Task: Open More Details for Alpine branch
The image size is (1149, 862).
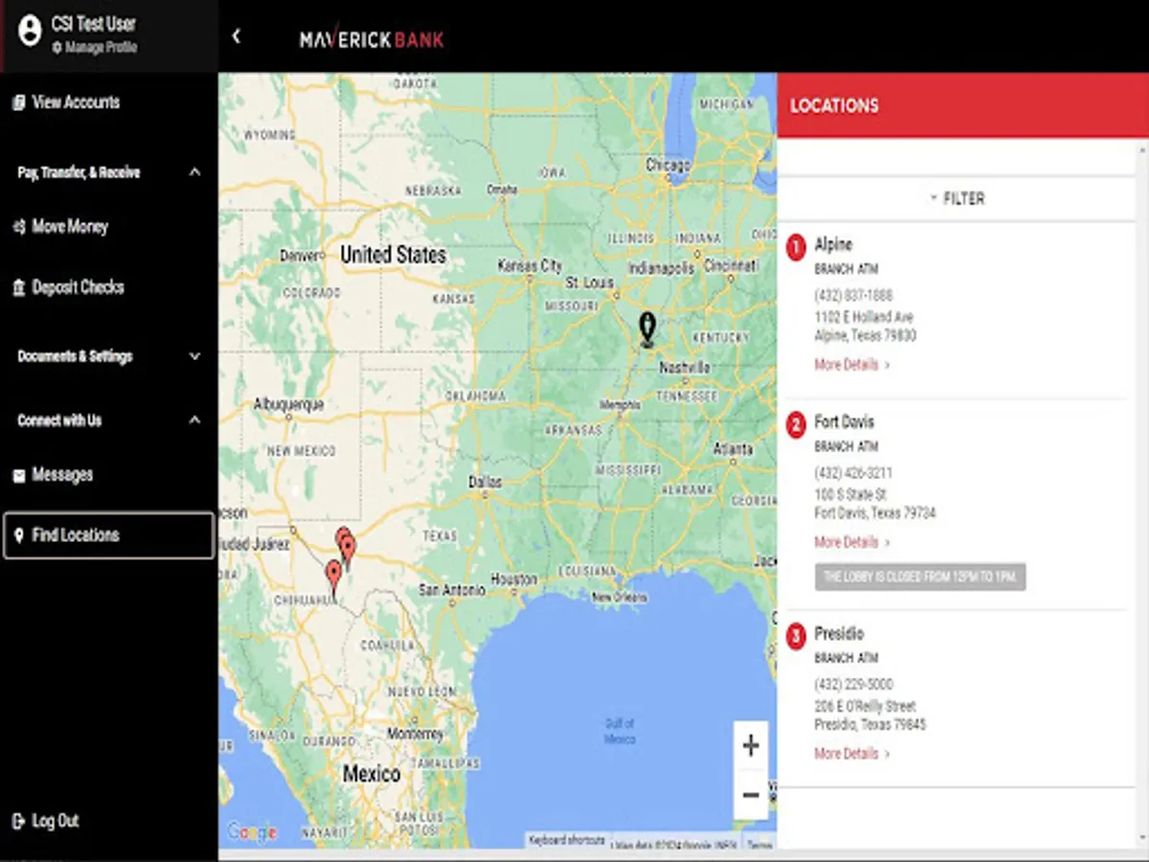Action: pyautogui.click(x=848, y=364)
